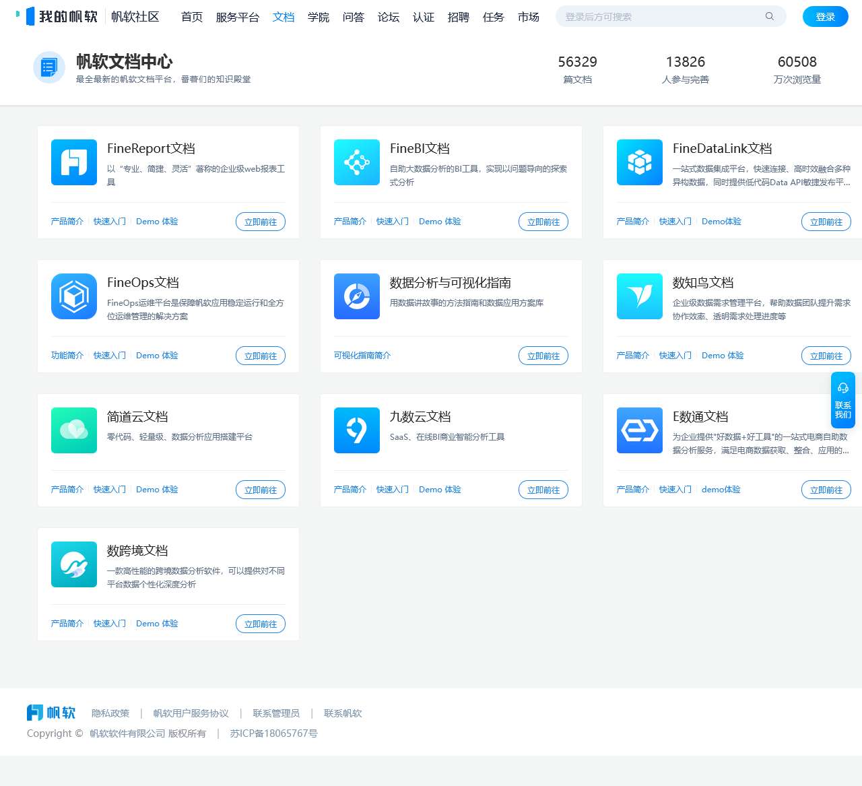This screenshot has height=786, width=862.
Task: Click the 13826 人参与完善 statistic
Action: [686, 69]
